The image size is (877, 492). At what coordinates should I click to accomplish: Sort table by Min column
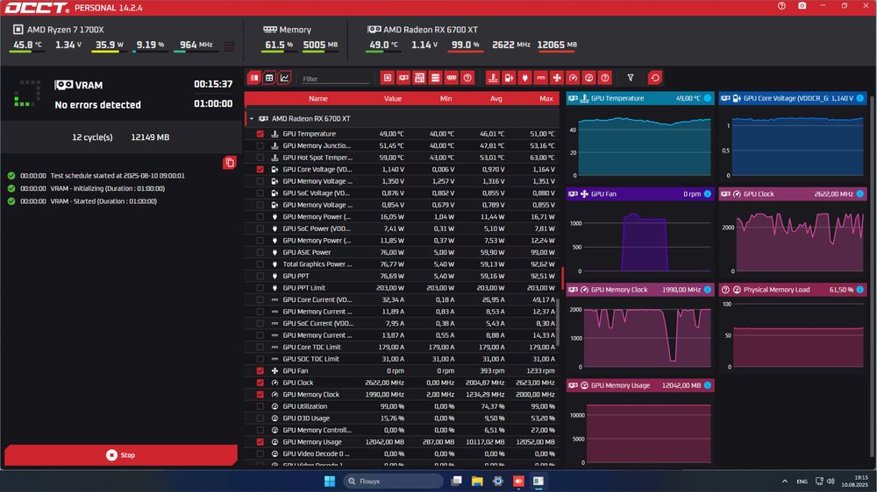[x=446, y=99]
